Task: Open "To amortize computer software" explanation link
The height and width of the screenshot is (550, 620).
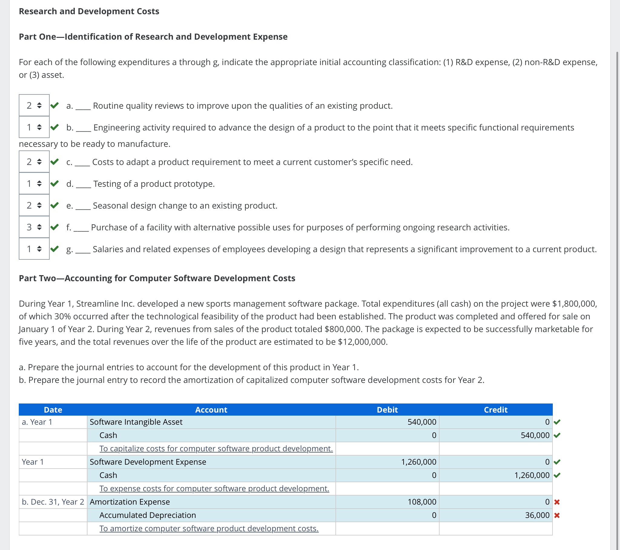Action: 209,529
